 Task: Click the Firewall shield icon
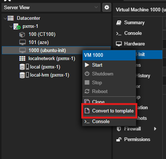[x=119, y=129]
